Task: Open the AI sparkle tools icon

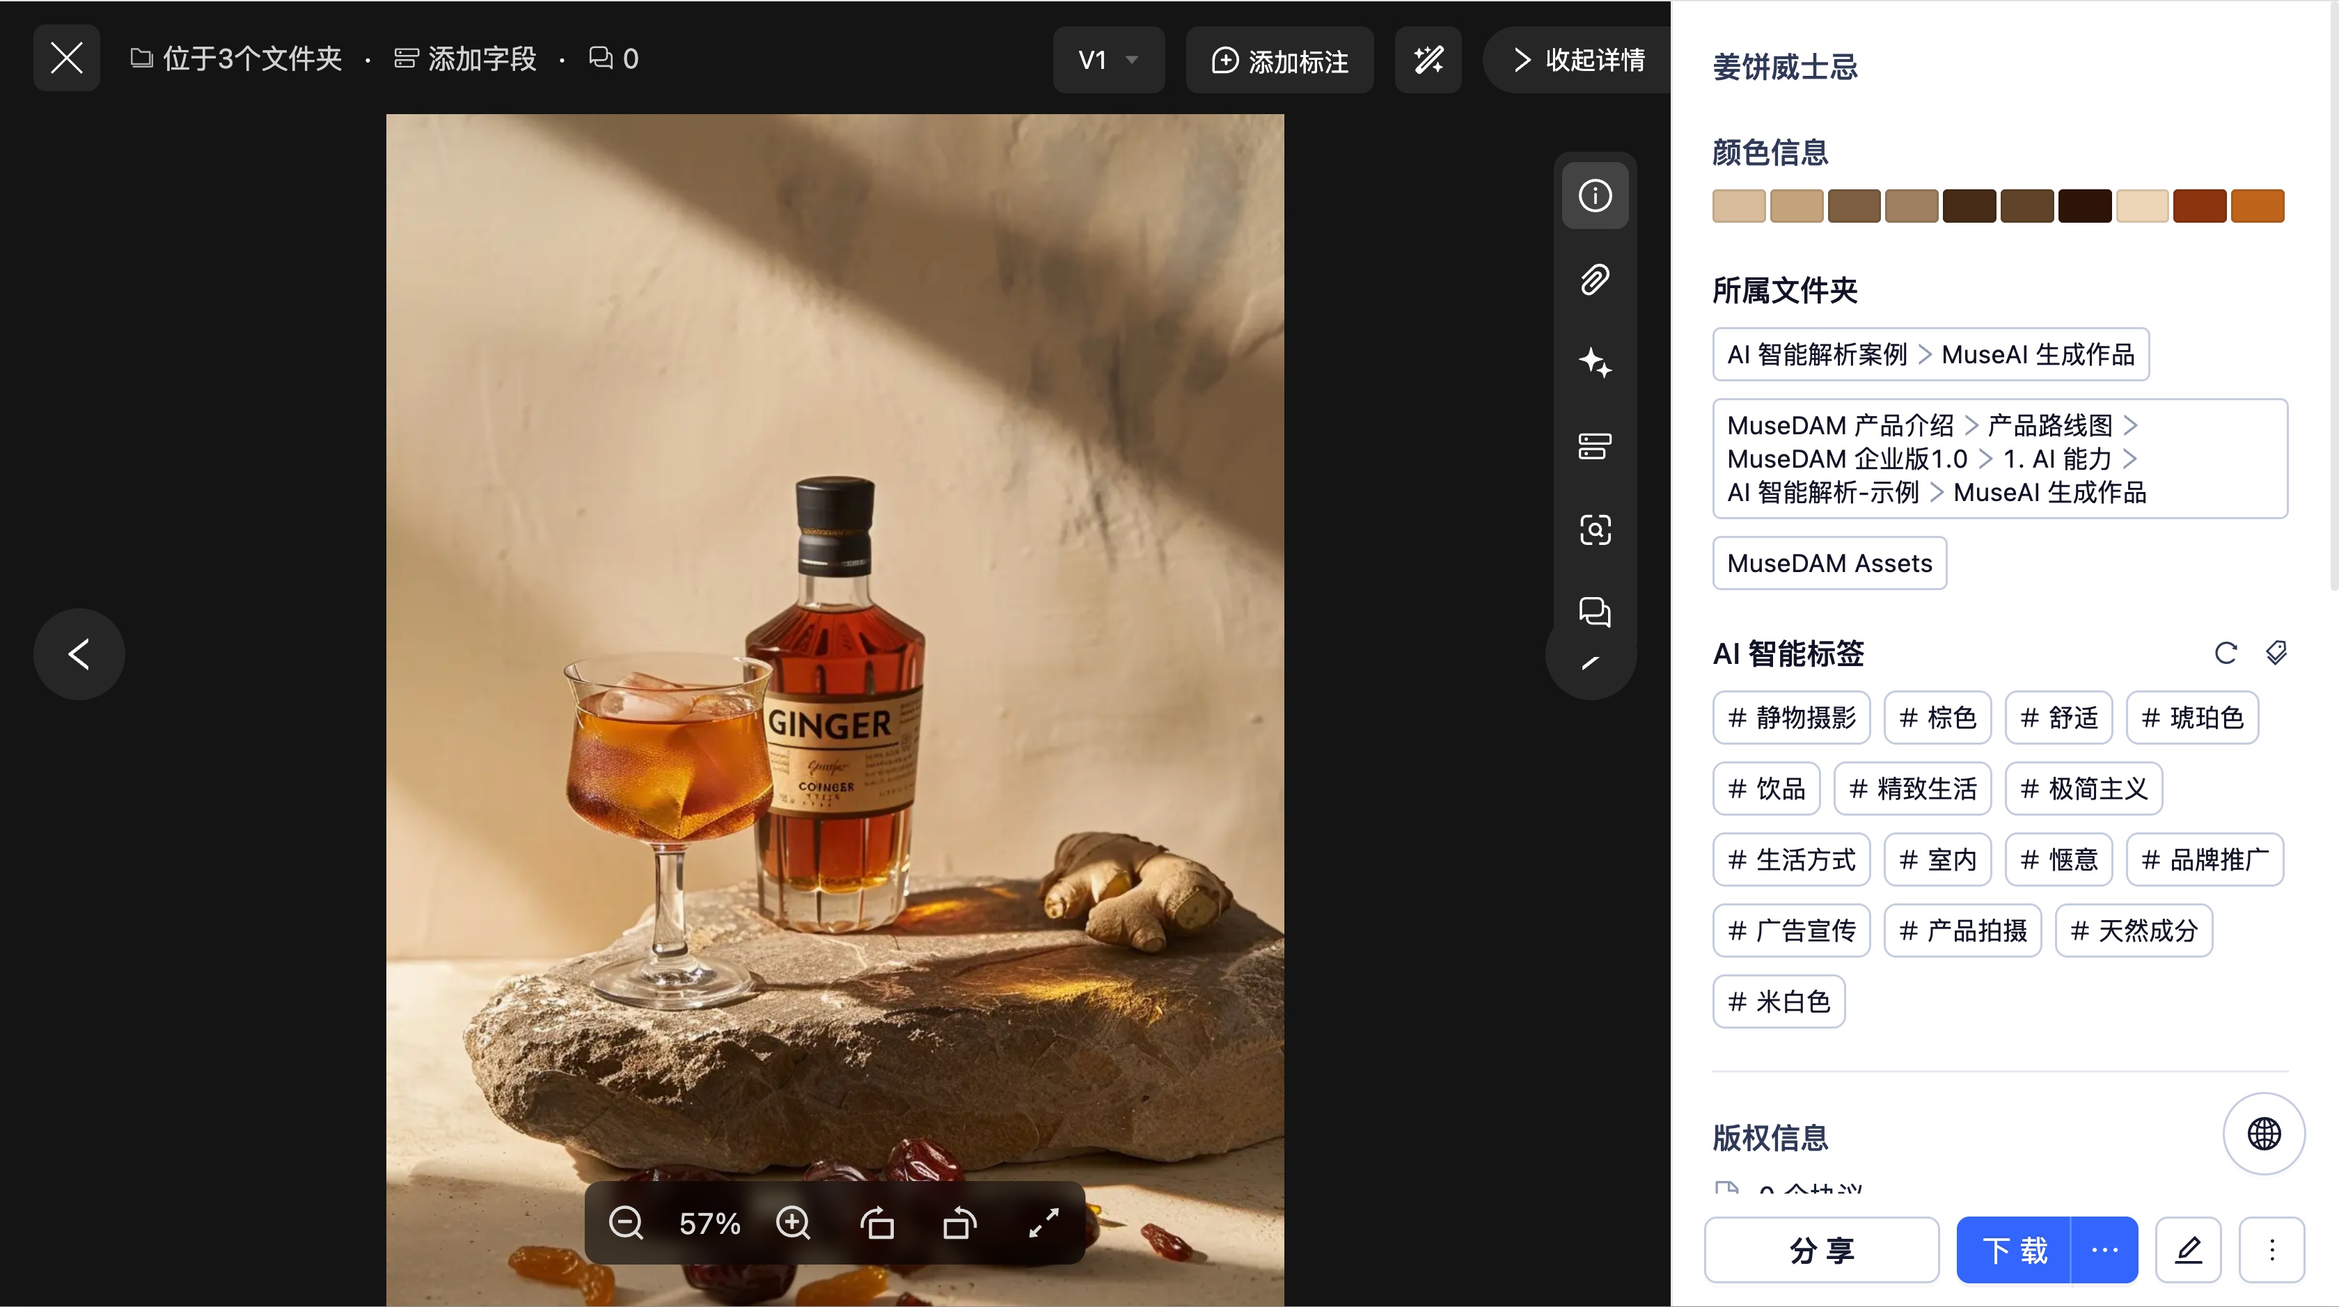Action: click(x=1594, y=362)
